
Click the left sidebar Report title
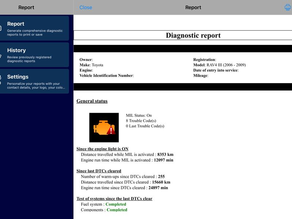click(x=26, y=7)
